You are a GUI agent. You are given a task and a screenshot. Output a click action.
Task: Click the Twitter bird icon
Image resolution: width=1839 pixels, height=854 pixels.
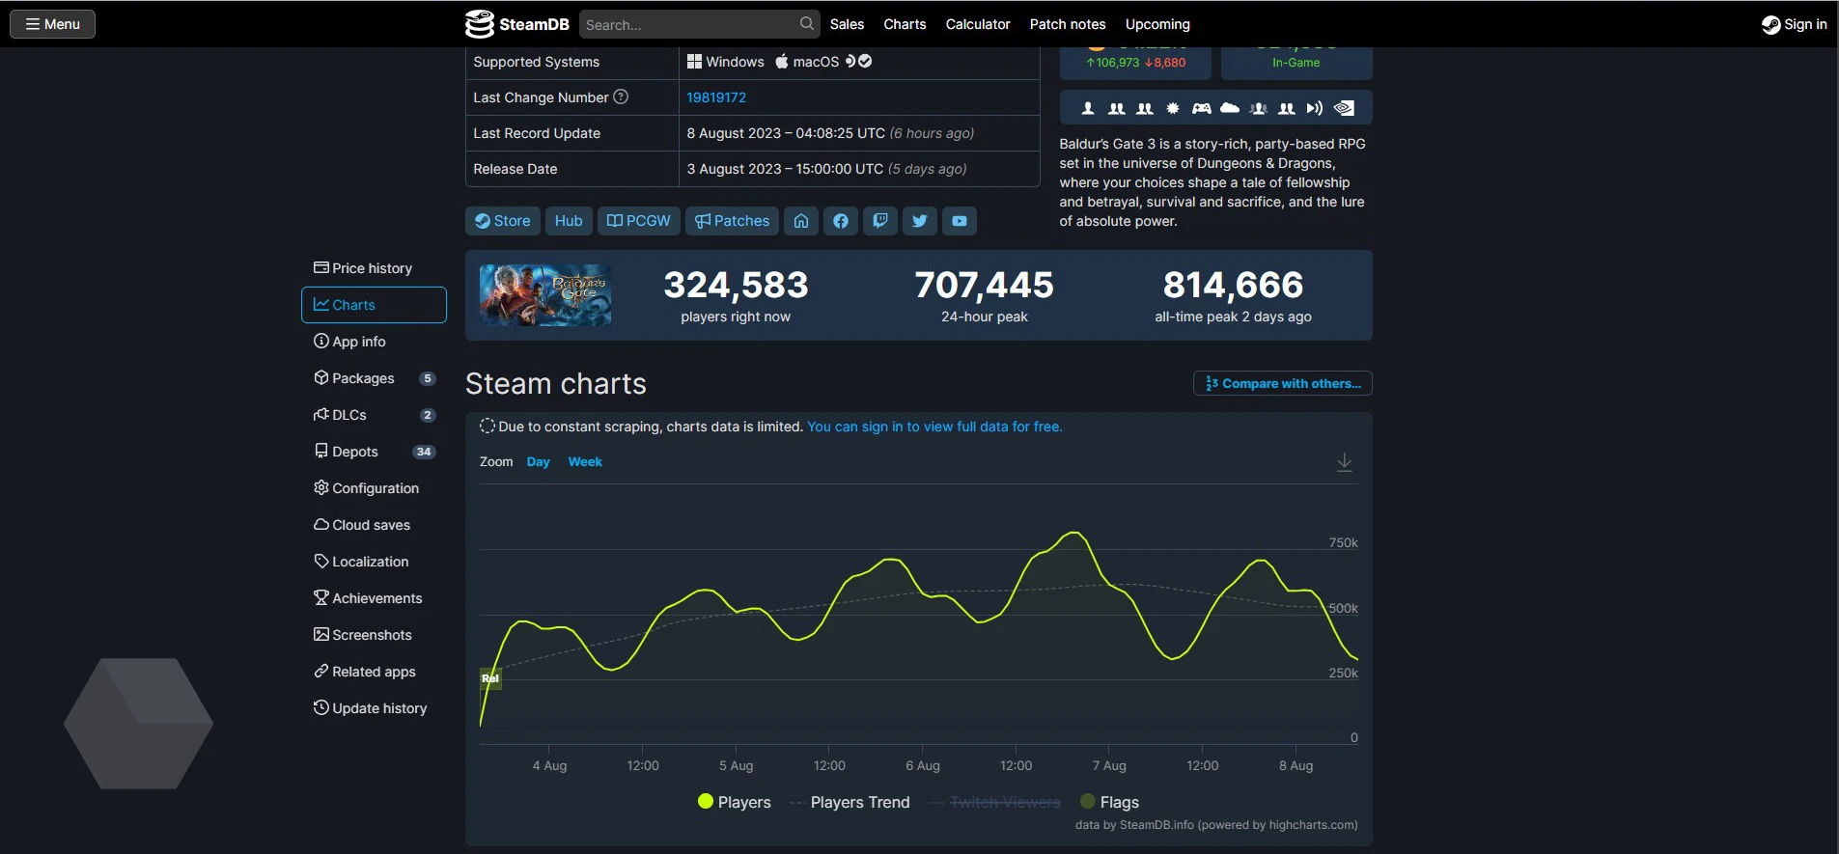[920, 221]
